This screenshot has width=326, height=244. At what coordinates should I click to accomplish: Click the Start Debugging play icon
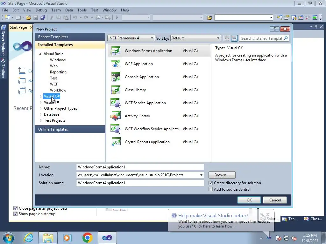117,18
